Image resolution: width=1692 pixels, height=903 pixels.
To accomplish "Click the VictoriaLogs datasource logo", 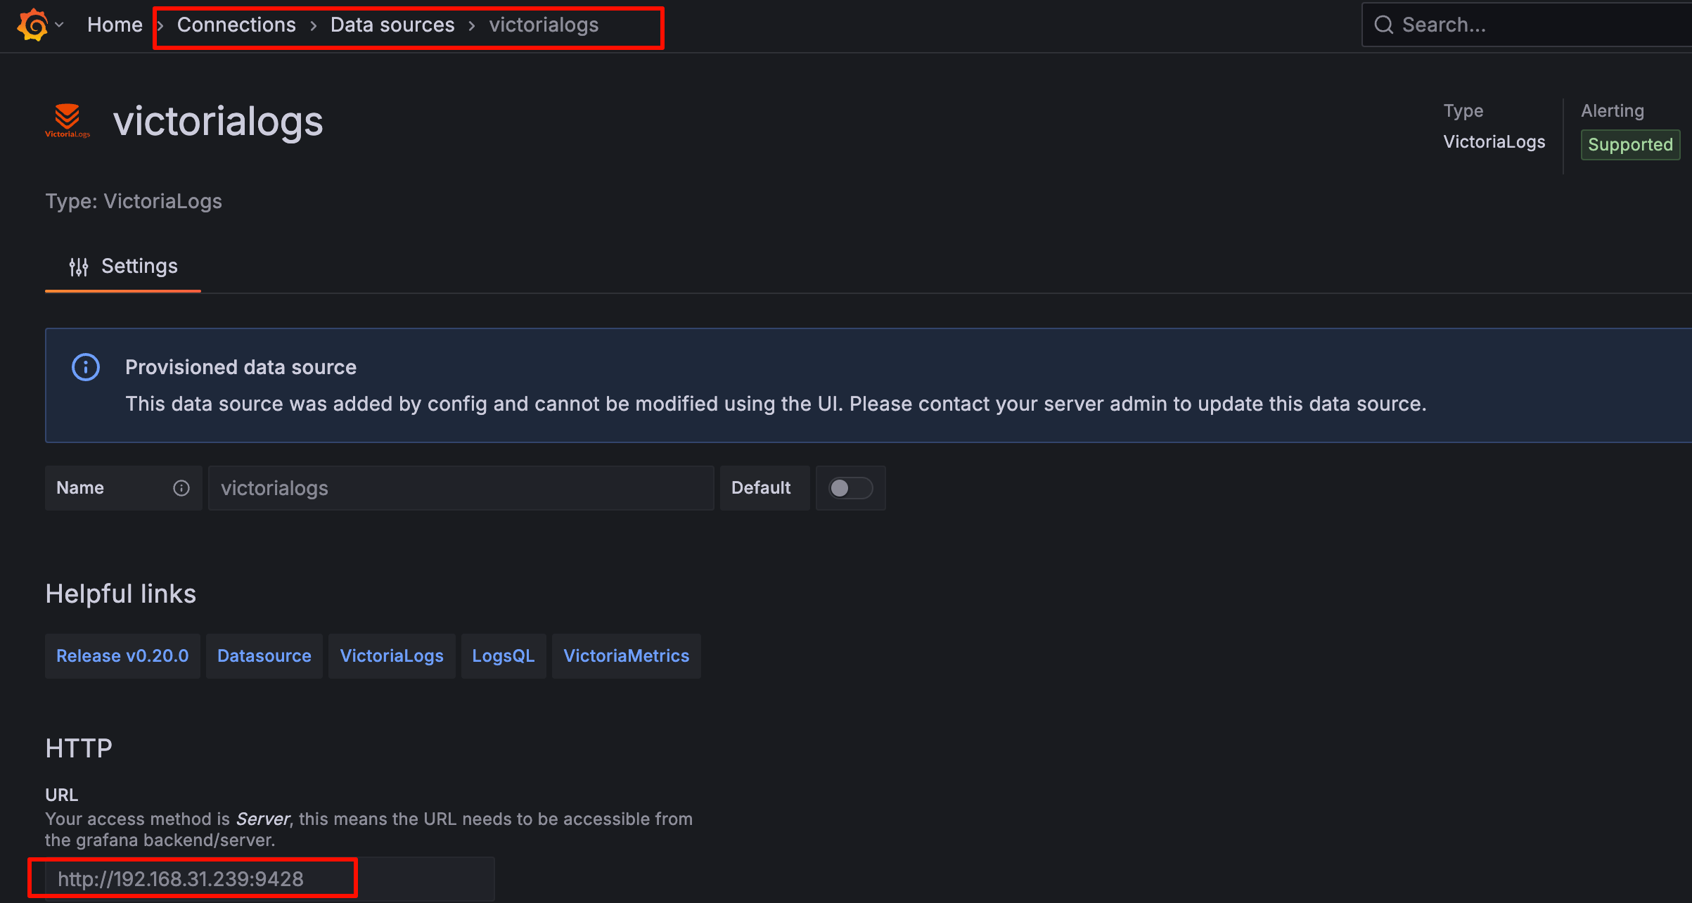I will [x=68, y=121].
